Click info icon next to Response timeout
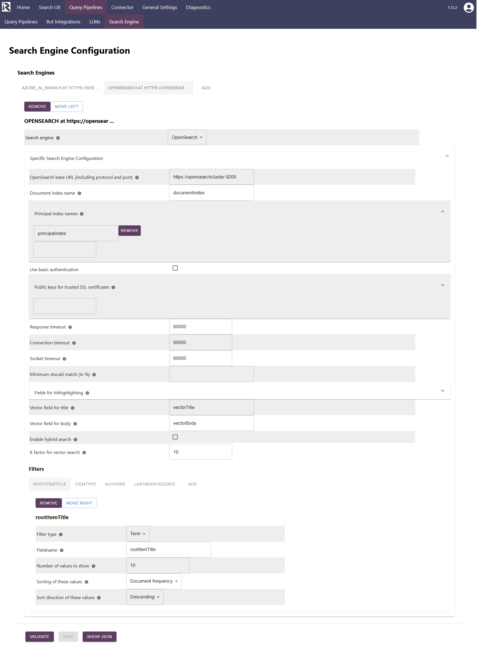Viewport: 479px width, 653px height. [70, 327]
